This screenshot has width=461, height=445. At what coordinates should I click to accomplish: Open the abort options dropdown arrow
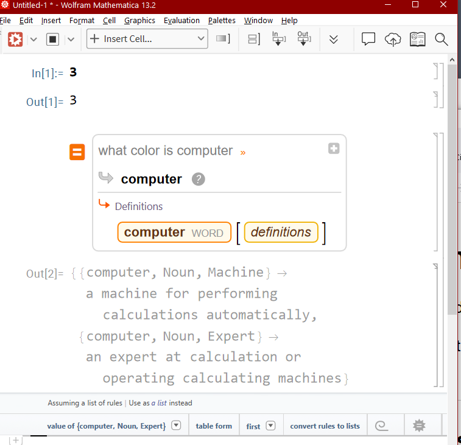point(71,39)
